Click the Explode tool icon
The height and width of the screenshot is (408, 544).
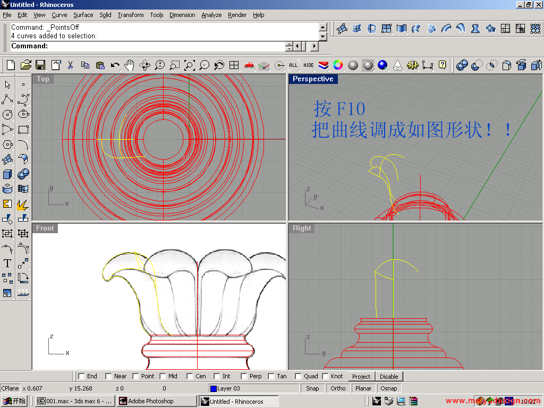(23, 203)
